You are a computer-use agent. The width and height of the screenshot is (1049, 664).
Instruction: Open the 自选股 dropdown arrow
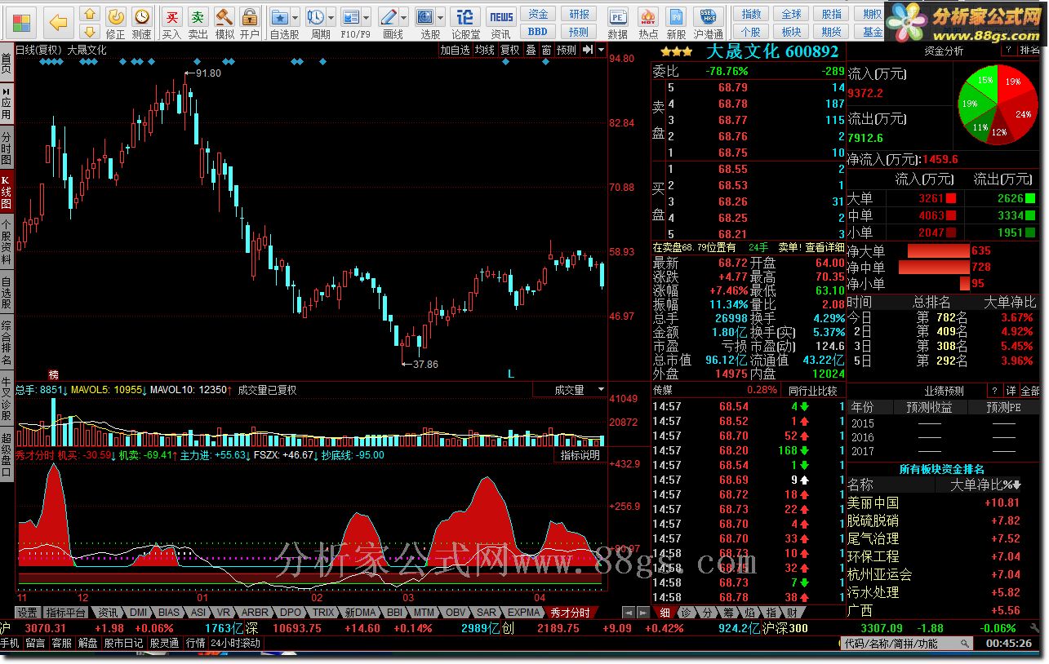point(296,17)
